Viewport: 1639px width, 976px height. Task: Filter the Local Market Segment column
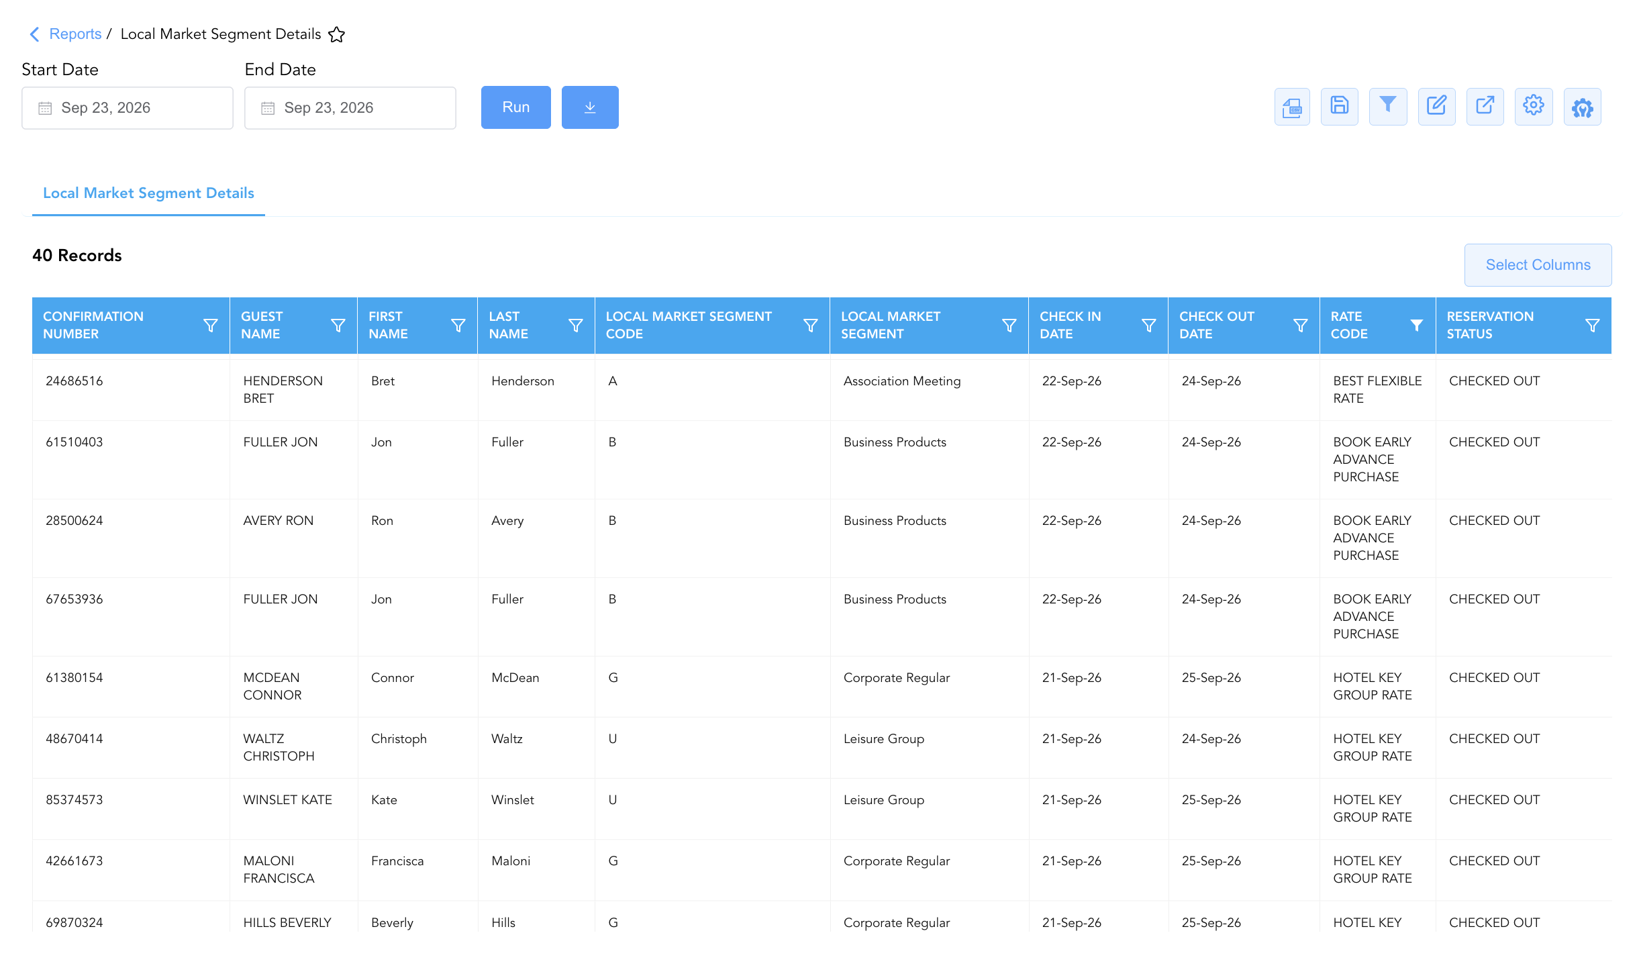pyautogui.click(x=1009, y=326)
